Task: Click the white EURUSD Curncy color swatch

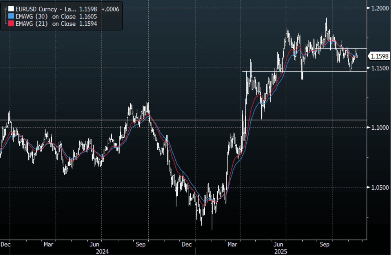Action: 11,9
